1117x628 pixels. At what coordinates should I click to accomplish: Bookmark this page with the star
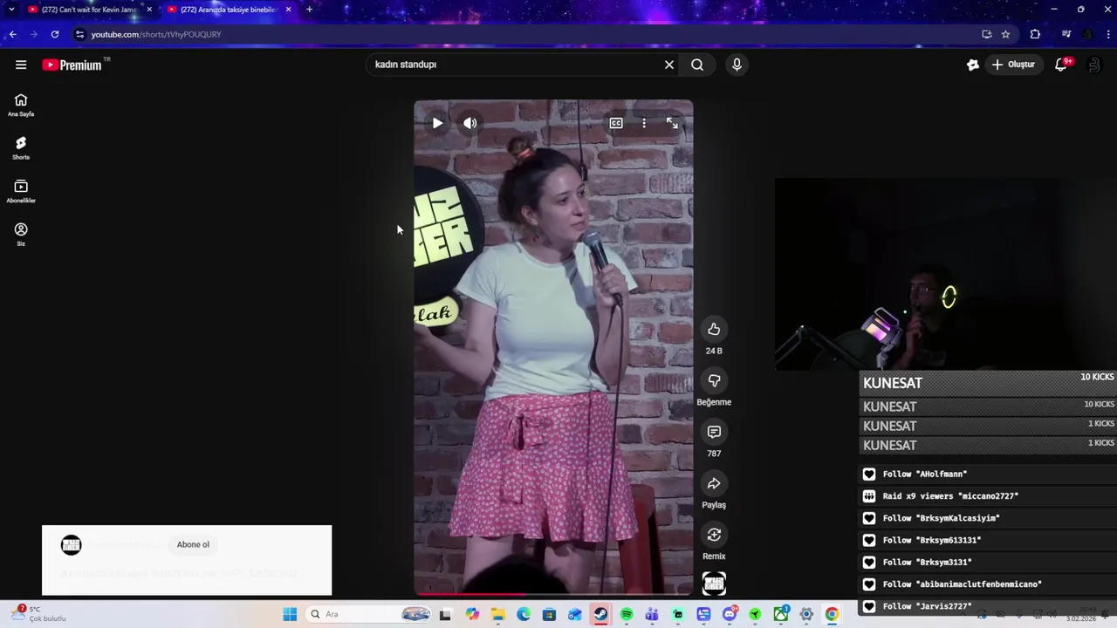pos(1005,34)
